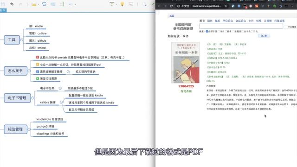Open the dropdown arrow beside the yellow topic icon
This screenshot has height=167, width=297.
tap(39, 4)
